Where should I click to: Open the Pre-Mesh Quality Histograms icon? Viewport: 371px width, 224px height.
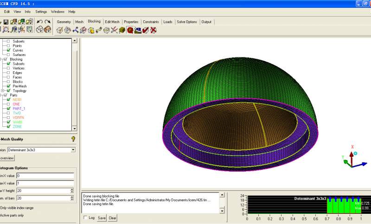click(x=130, y=30)
